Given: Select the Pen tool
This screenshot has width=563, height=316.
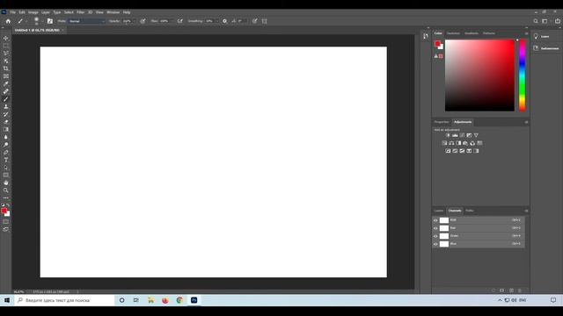Looking at the screenshot, I should click(x=6, y=152).
